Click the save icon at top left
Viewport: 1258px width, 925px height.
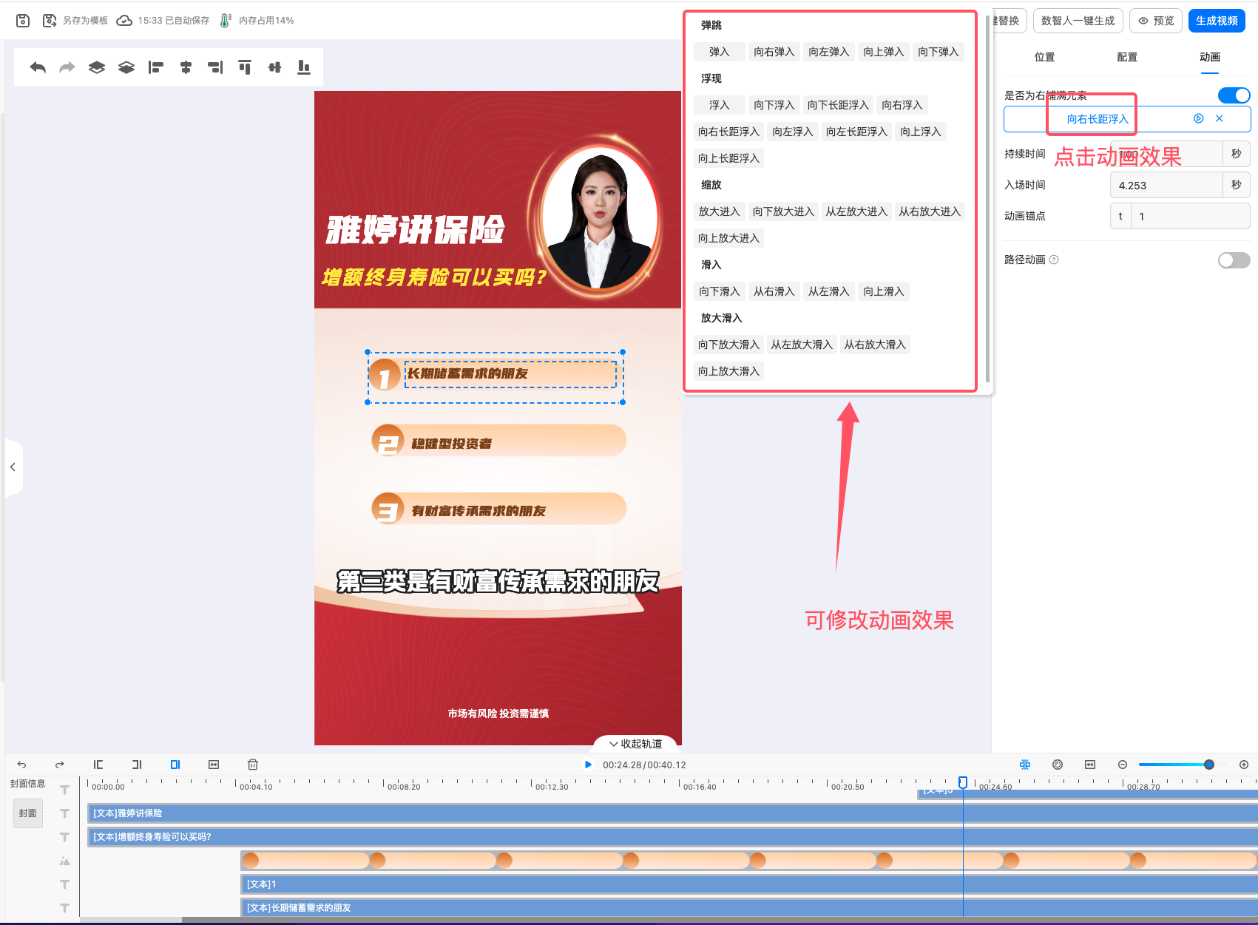[x=23, y=21]
